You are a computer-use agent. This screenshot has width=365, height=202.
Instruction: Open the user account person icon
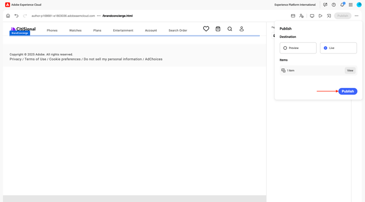click(x=241, y=29)
